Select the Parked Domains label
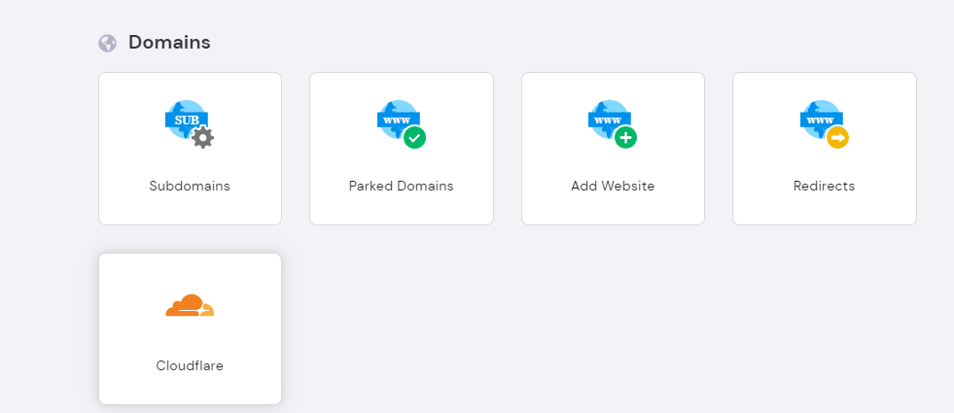Viewport: 954px width, 413px height. coord(402,186)
